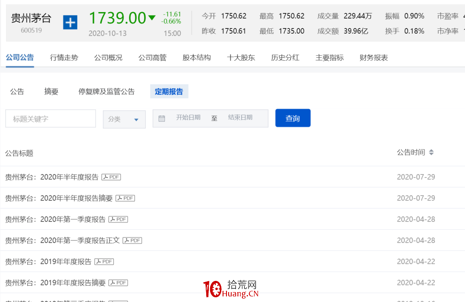Open the 财务报表 tab

[x=374, y=58]
